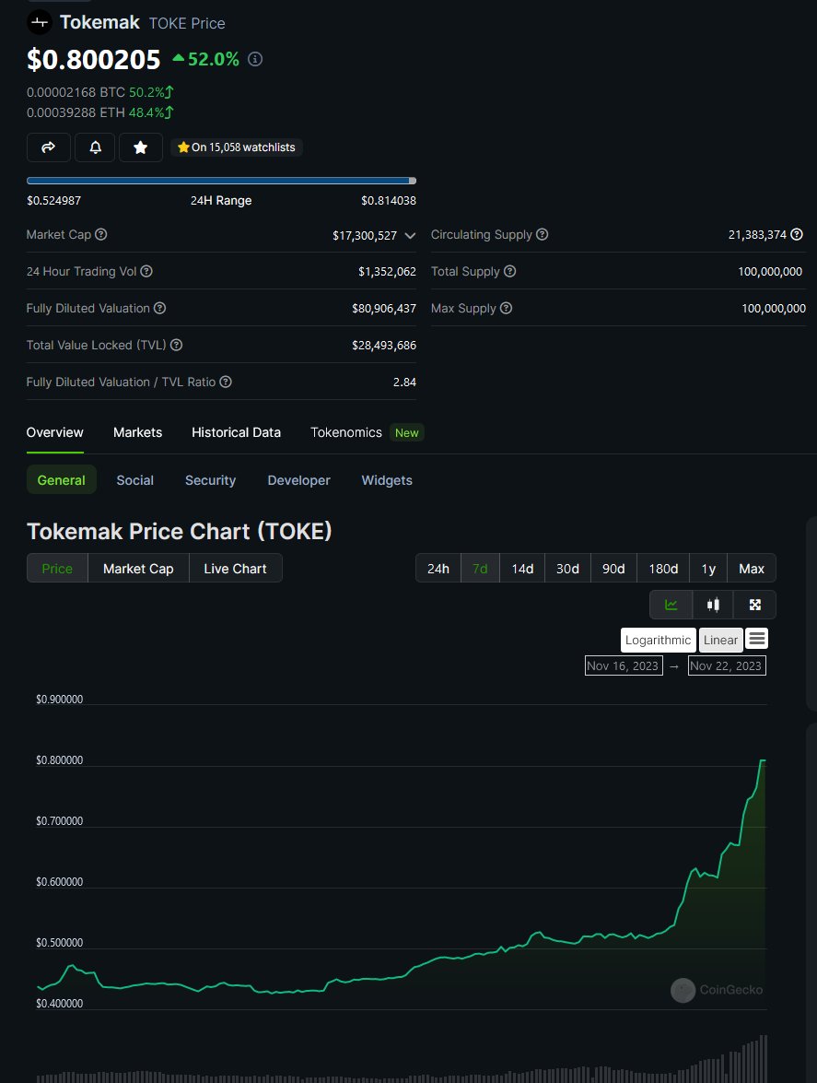Open FDV / TVL Ratio help icon

point(226,382)
